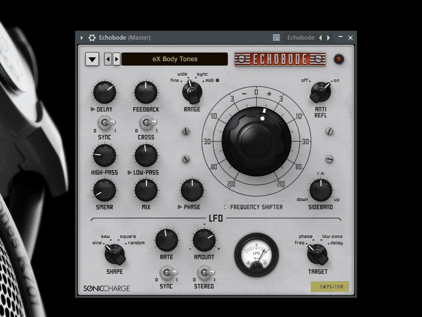The image size is (422, 317).
Task: Click the LFO Rate knob
Action: point(167,240)
